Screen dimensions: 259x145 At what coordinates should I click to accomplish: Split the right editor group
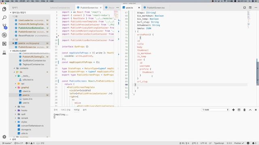(250, 8)
